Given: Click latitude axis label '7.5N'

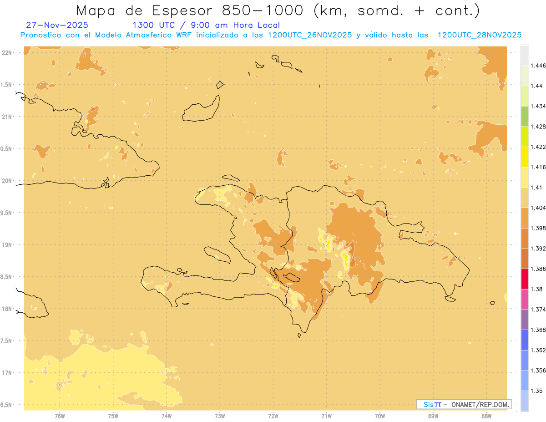Looking at the screenshot, I should (6, 341).
